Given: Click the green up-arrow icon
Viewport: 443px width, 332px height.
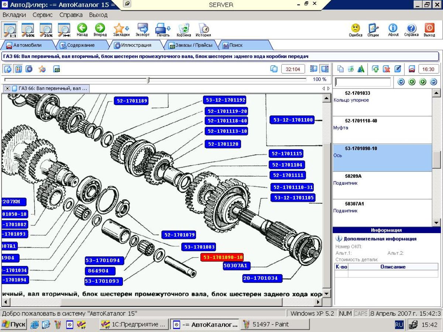Looking at the screenshot, I should (x=375, y=69).
